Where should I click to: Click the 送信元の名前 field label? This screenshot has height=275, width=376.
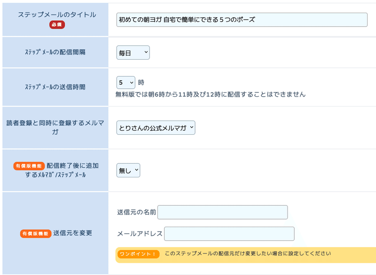136,212
